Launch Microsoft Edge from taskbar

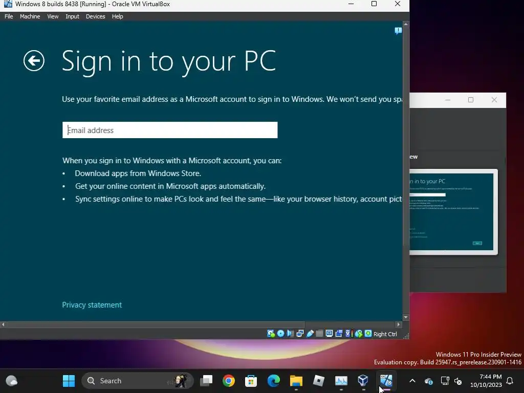[273, 381]
